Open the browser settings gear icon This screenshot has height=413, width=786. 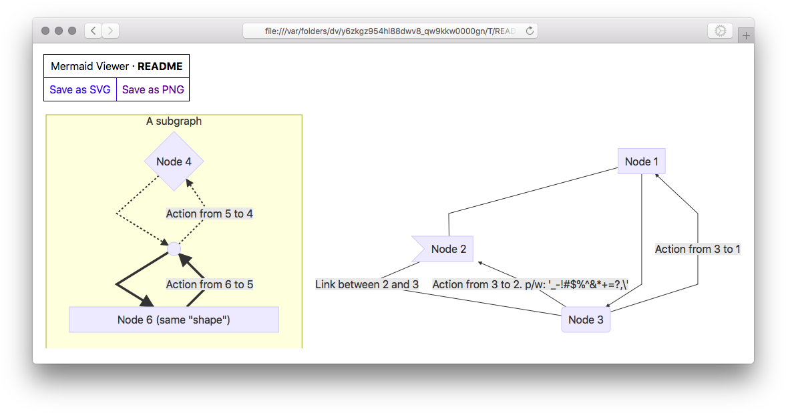coord(720,31)
